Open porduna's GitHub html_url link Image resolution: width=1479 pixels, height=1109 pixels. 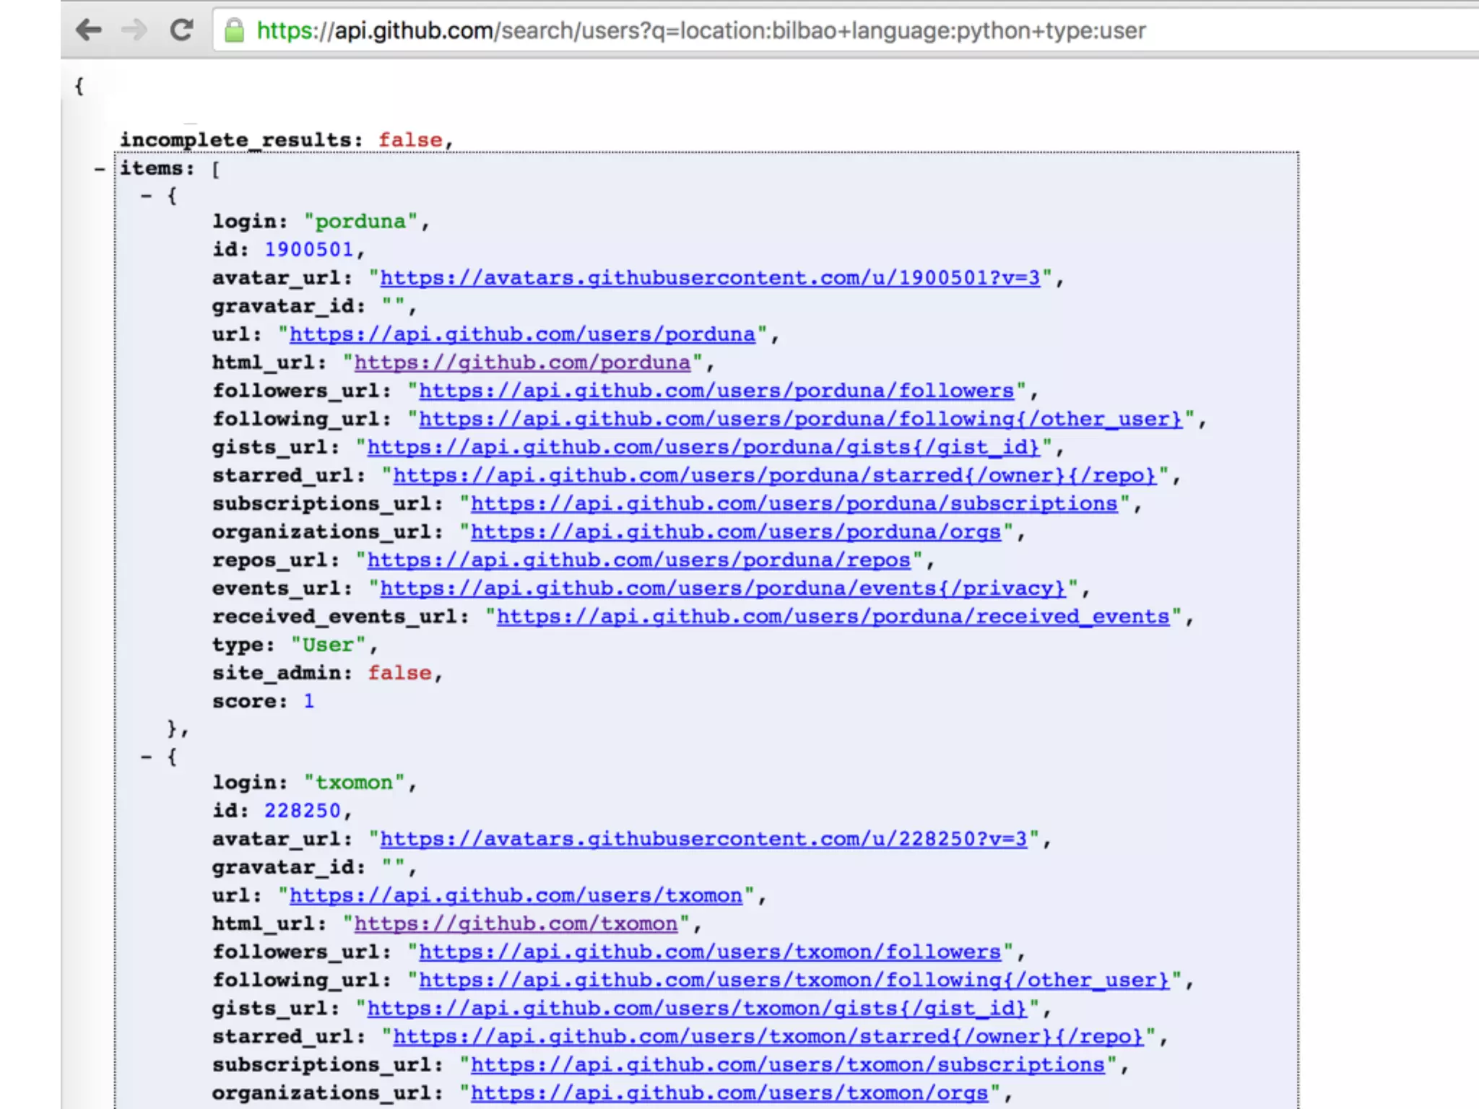click(522, 362)
